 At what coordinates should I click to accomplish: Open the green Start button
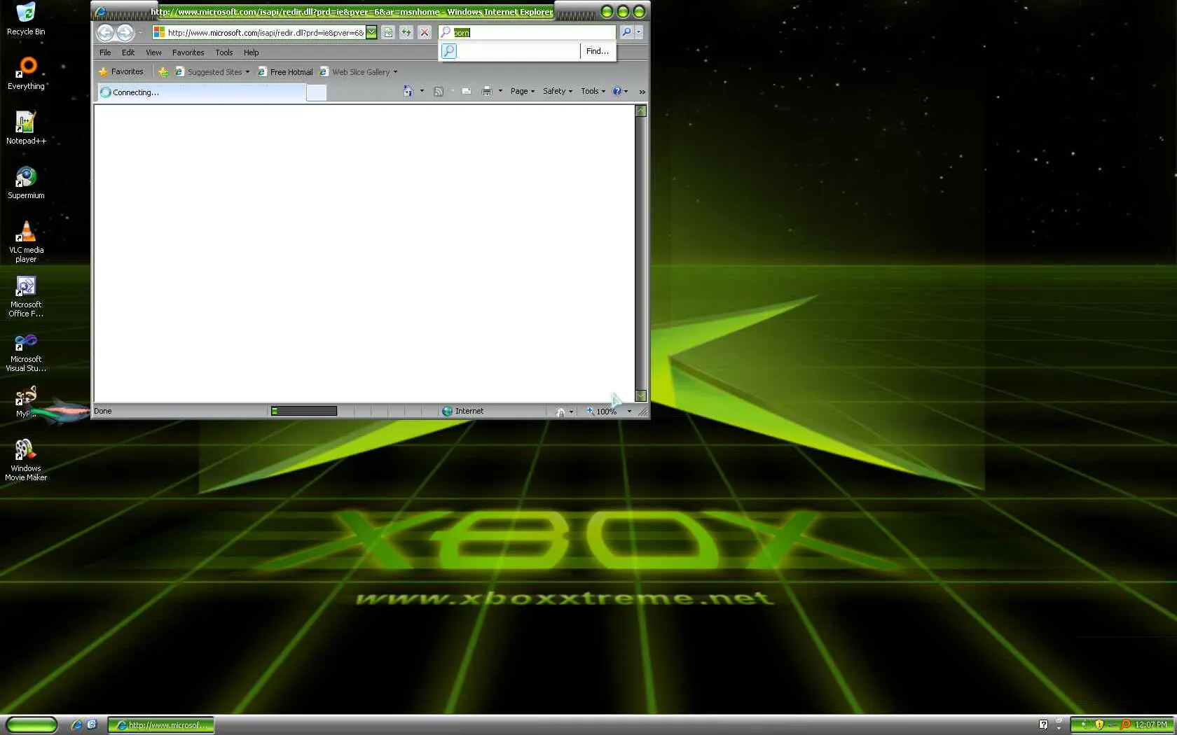32,725
